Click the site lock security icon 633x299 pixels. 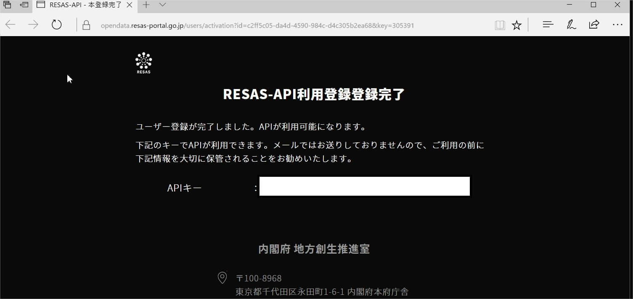[86, 25]
